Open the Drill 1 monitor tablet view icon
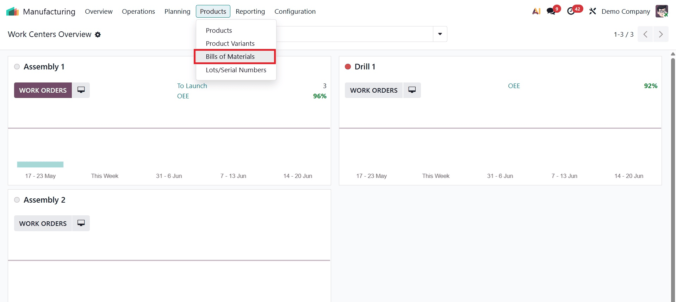The image size is (676, 302). (412, 90)
